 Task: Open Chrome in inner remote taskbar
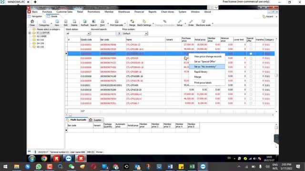coord(44,159)
